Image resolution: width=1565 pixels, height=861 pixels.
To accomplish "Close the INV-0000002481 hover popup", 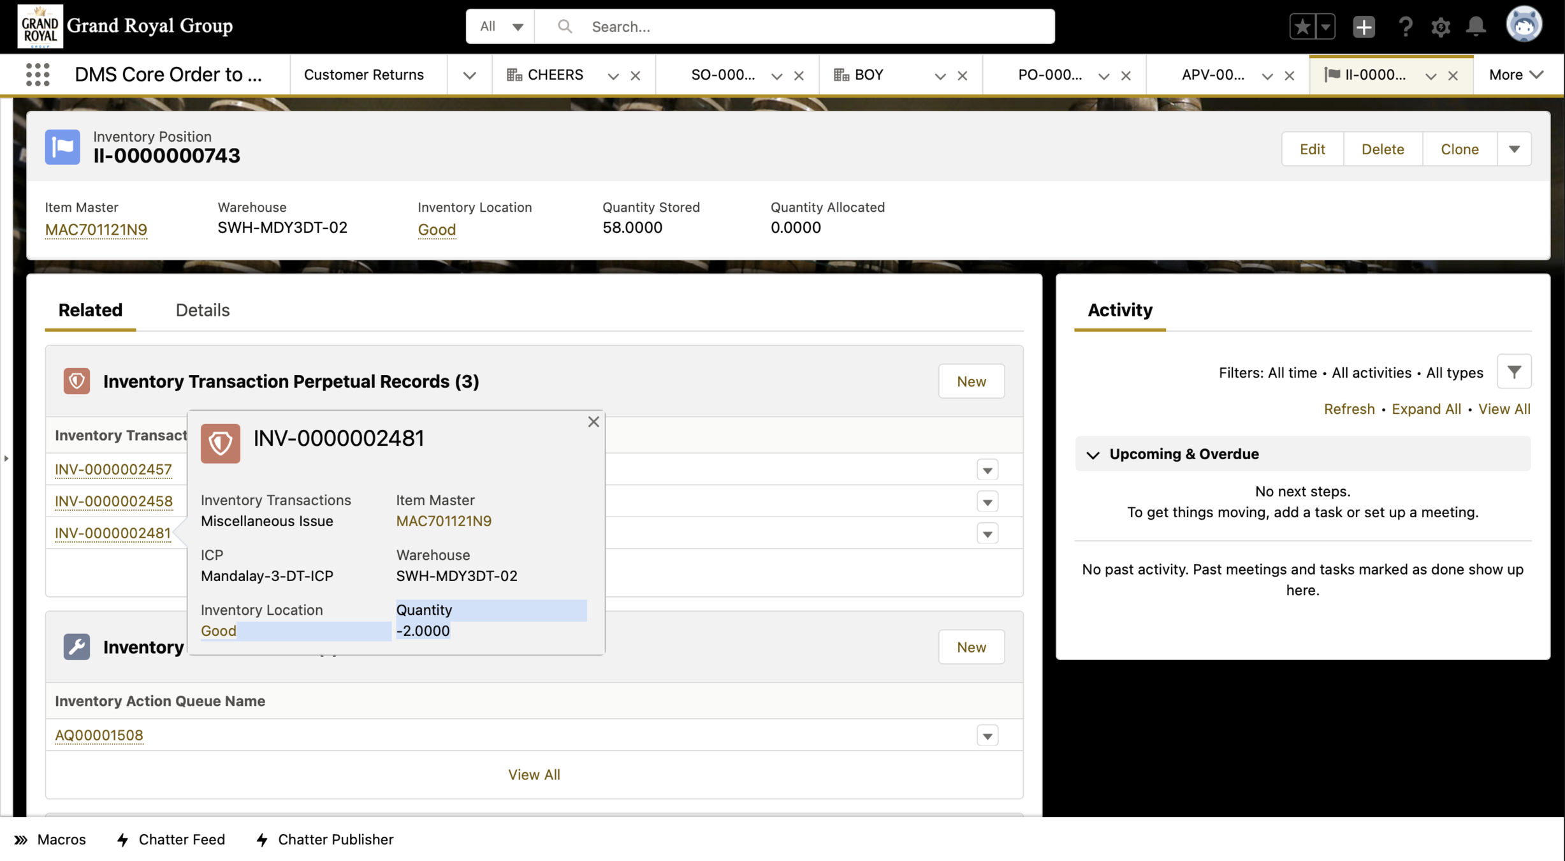I will [593, 422].
